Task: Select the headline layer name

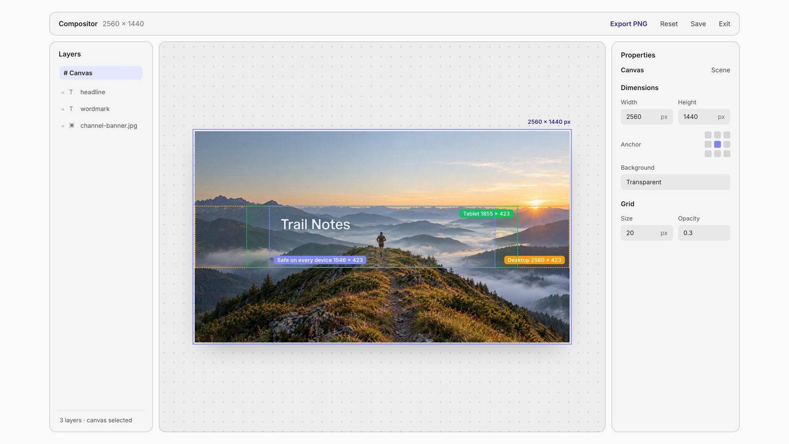Action: click(x=93, y=92)
